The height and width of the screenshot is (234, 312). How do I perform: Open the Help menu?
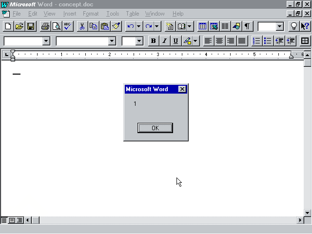pyautogui.click(x=178, y=14)
